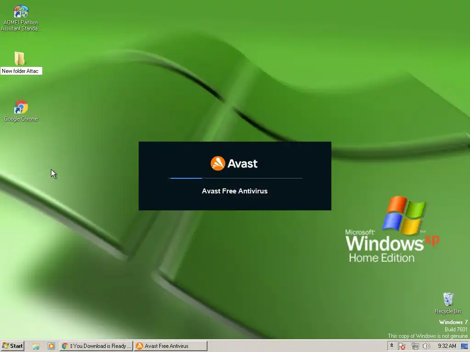Click Show Desktop button in tray corner

(464, 346)
